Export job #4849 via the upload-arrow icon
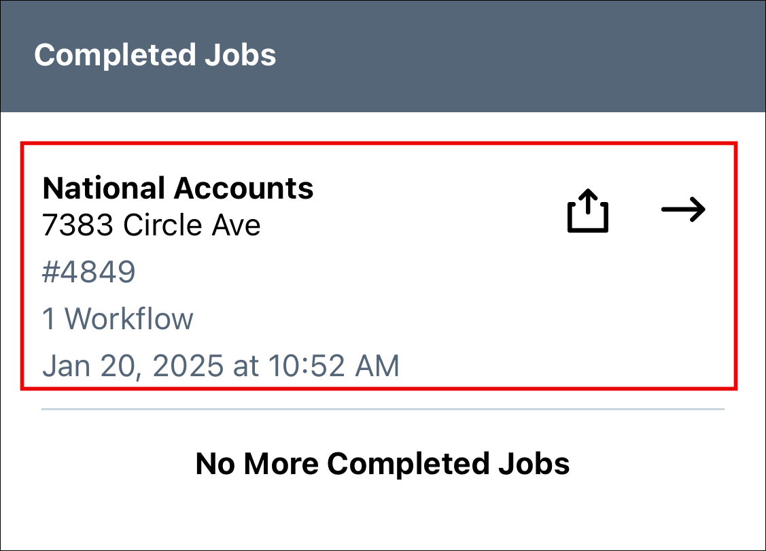 click(588, 210)
